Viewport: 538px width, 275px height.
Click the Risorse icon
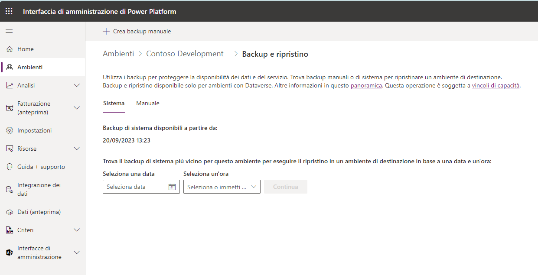pos(10,149)
